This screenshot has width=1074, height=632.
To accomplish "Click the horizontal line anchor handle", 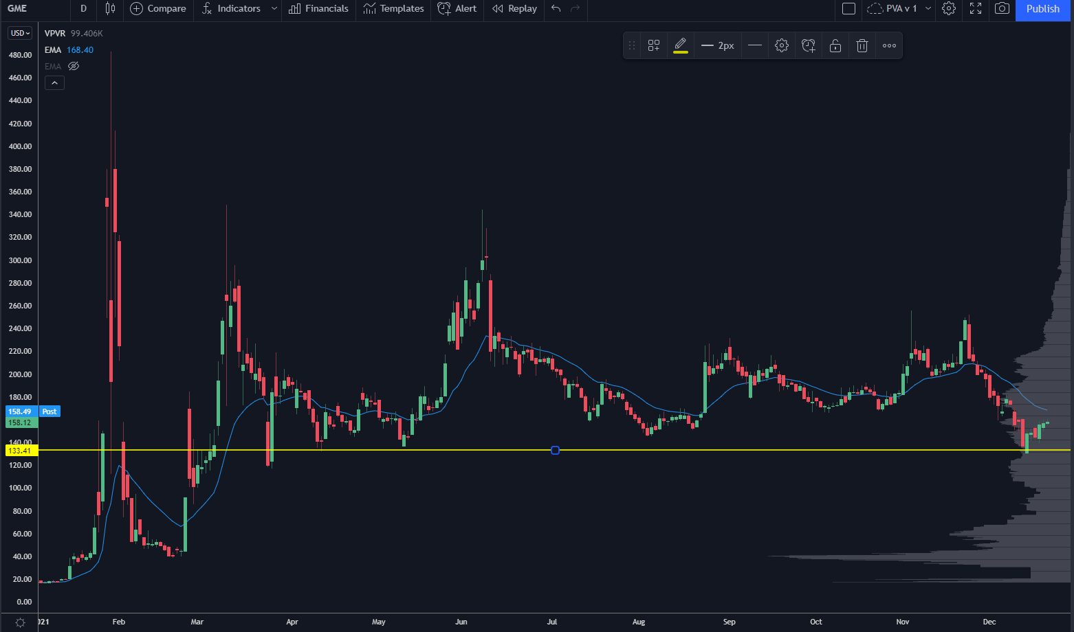I will pos(555,450).
